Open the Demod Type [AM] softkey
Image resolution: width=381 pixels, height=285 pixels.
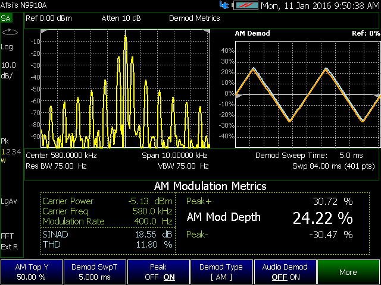coord(222,272)
